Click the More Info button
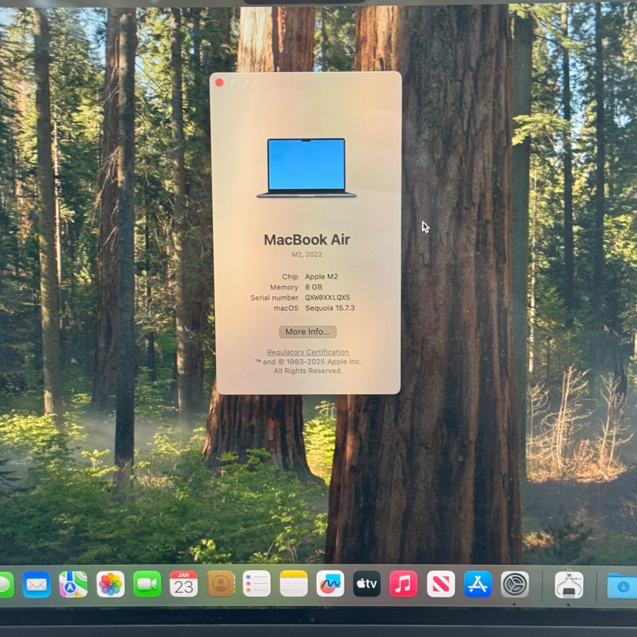637x637 pixels. coord(307,332)
